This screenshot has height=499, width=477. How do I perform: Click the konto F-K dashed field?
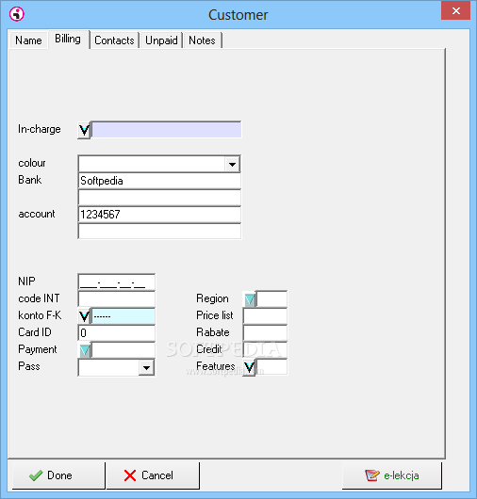pos(123,316)
